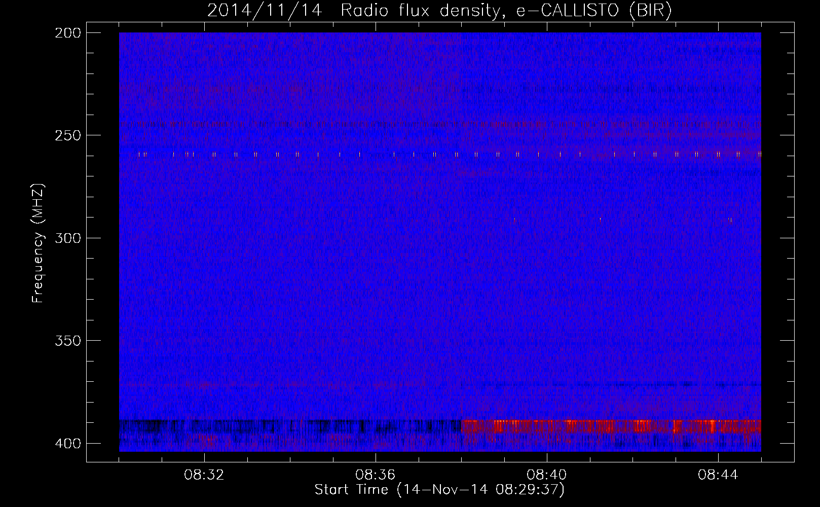Click the 250 frequency tick label

(x=67, y=135)
